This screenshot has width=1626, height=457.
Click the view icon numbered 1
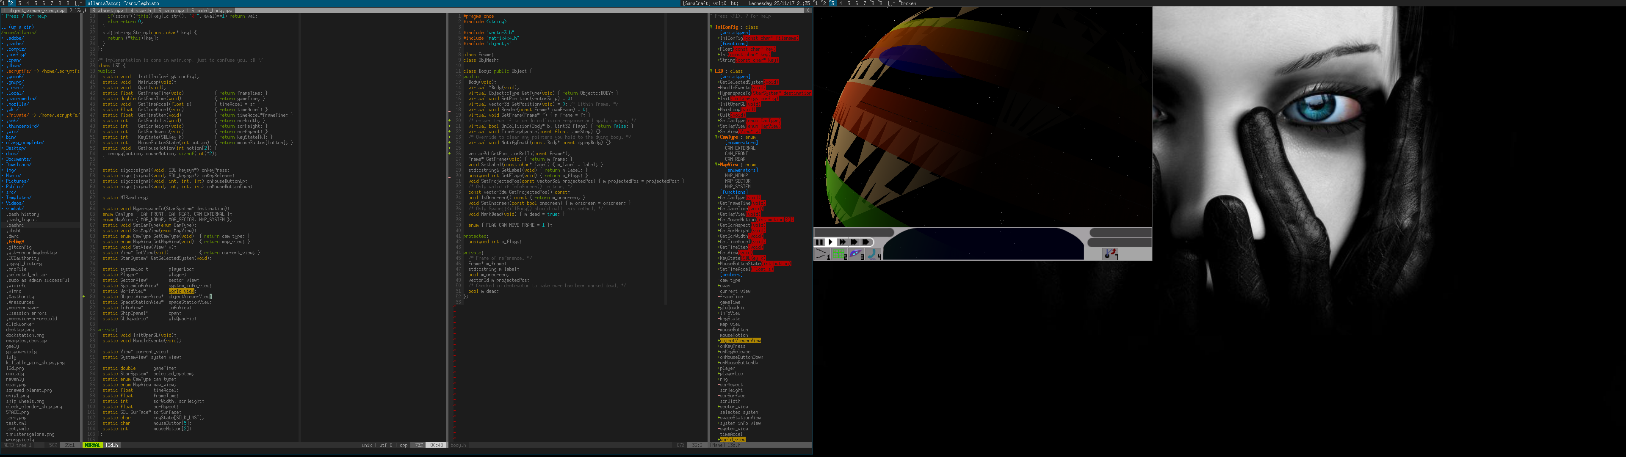tap(822, 254)
